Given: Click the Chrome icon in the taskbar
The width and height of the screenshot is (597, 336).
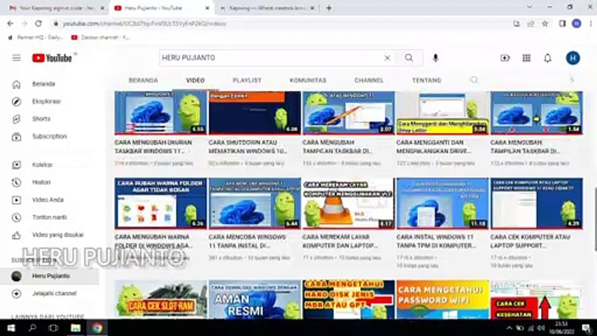Looking at the screenshot, I should pos(97,328).
